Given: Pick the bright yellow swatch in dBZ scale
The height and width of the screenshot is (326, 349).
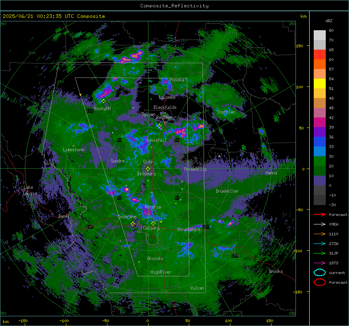Looking at the screenshot, I should [320, 84].
